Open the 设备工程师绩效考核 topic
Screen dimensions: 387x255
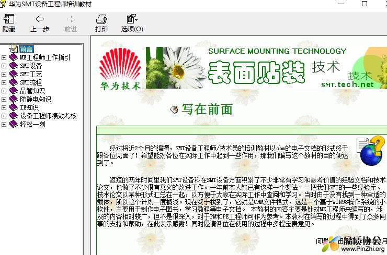click(x=48, y=116)
